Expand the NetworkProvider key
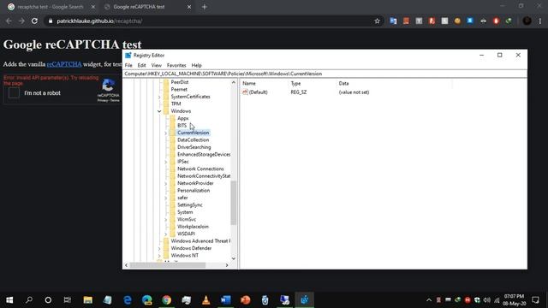Screen dimensions: 548x308 tap(166, 183)
